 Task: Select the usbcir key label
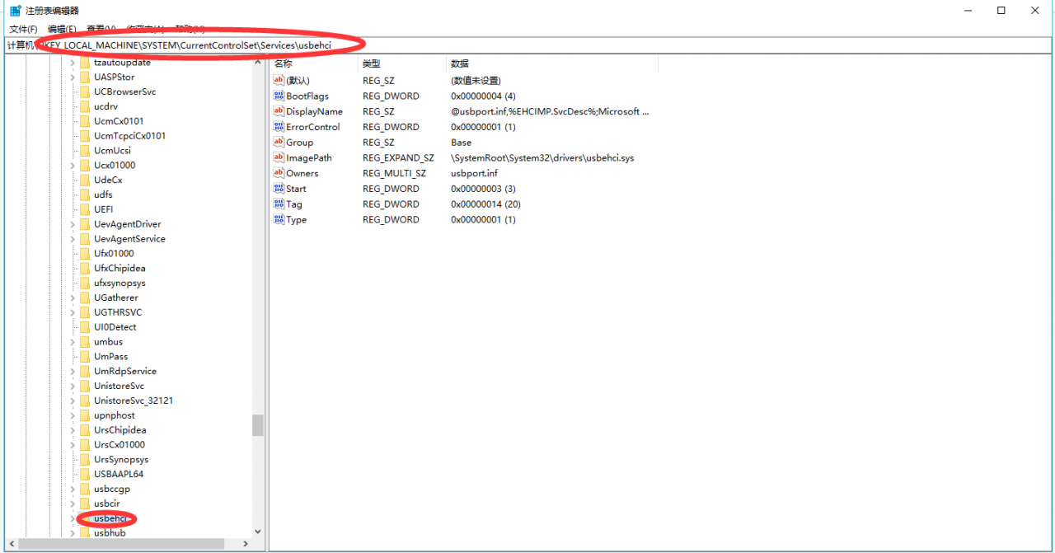(x=107, y=504)
